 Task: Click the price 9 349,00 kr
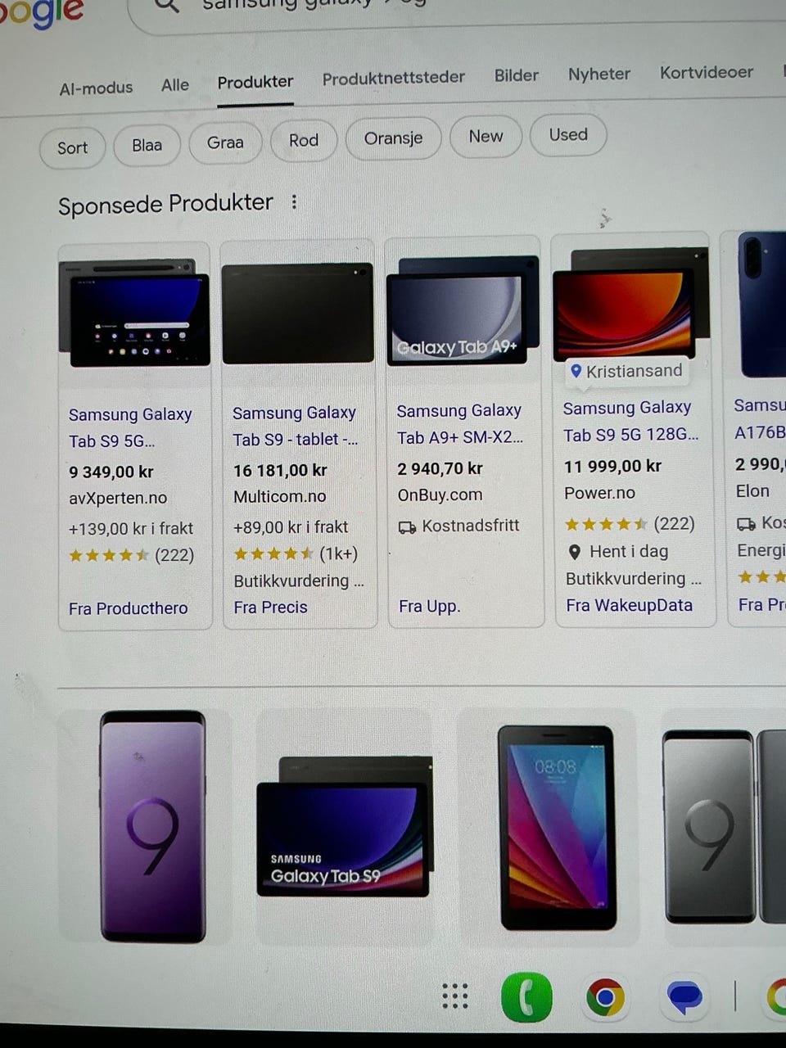coord(111,472)
